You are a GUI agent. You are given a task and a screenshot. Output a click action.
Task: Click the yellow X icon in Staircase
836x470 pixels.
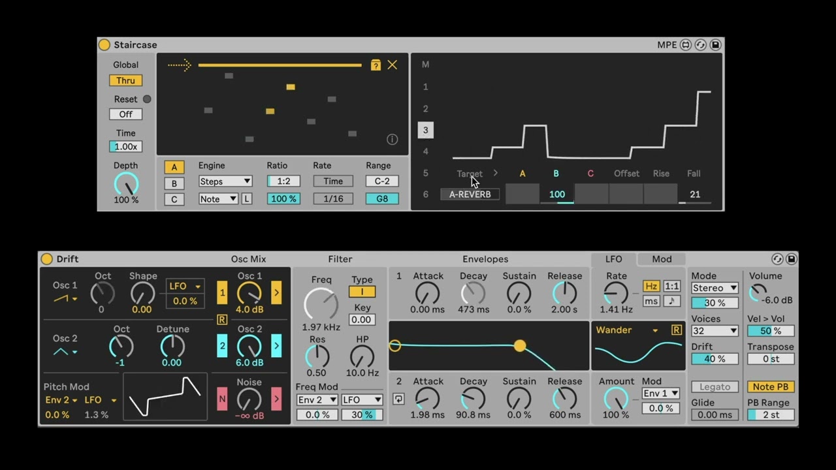pyautogui.click(x=392, y=65)
